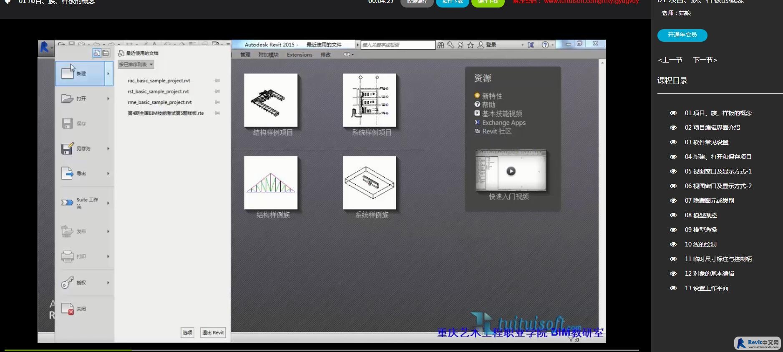Click the 导出 (Export) icon
Screen dimensions: 783x352
click(67, 173)
